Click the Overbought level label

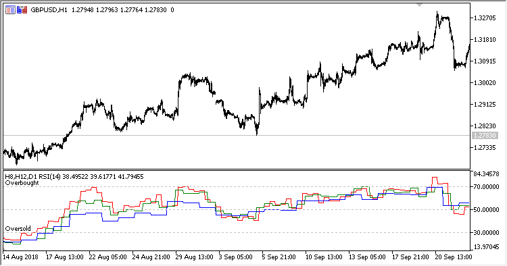[22, 183]
